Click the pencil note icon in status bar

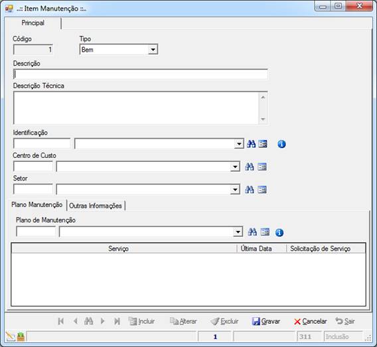tap(10, 336)
